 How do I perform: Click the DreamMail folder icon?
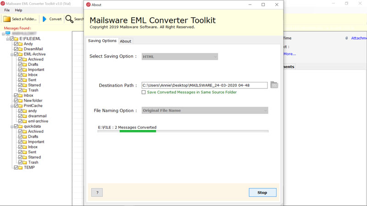[21, 49]
